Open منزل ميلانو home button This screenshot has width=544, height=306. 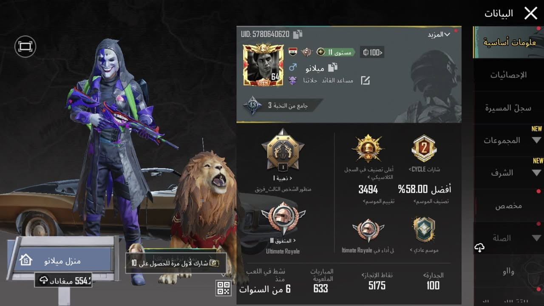[x=63, y=260]
